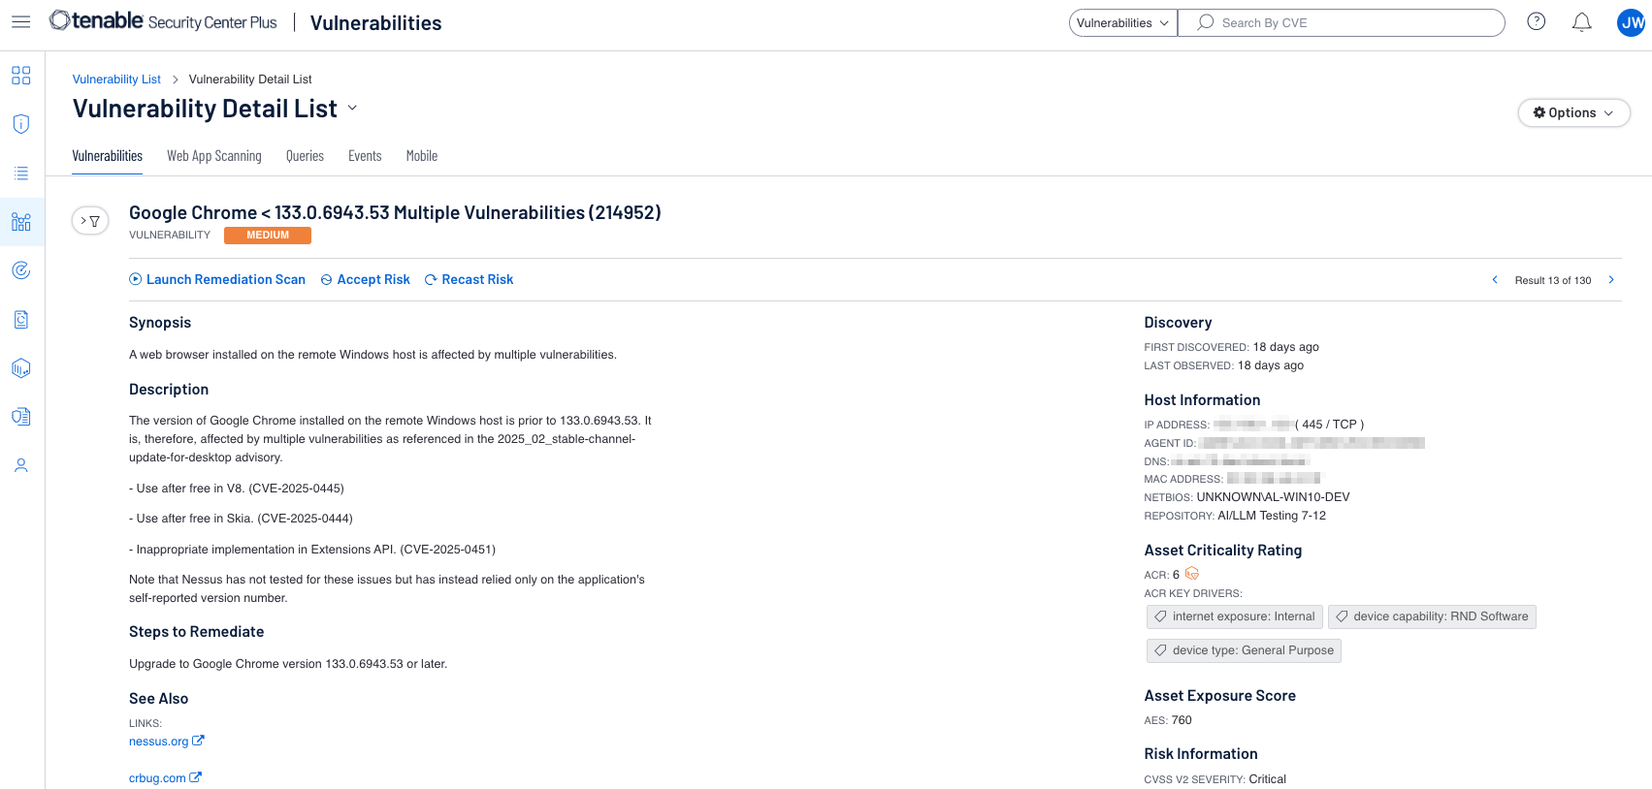The image size is (1652, 789).
Task: Click the CVSS V2 Severity 'Critical' value
Action: click(x=1268, y=779)
